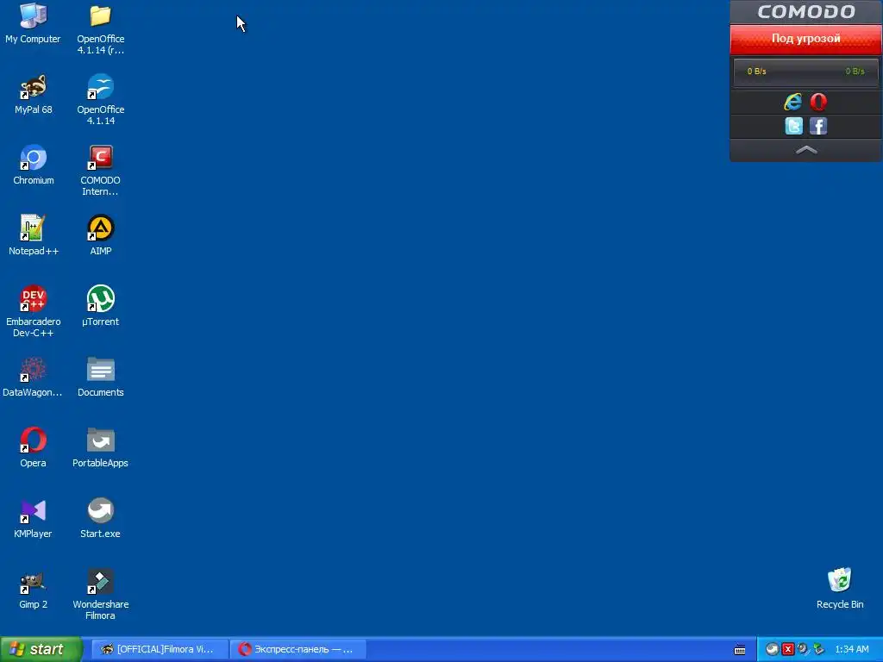
Task: Switch to the [OFFICIAL]Filmora taskbar window
Action: coord(160,649)
